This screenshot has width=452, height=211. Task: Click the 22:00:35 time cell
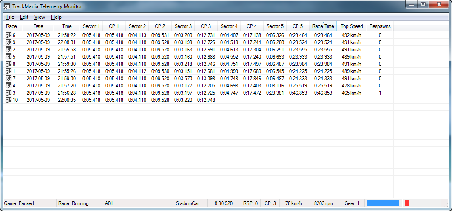click(x=67, y=100)
